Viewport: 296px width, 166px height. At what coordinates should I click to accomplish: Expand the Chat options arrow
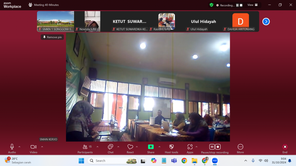pos(118,147)
